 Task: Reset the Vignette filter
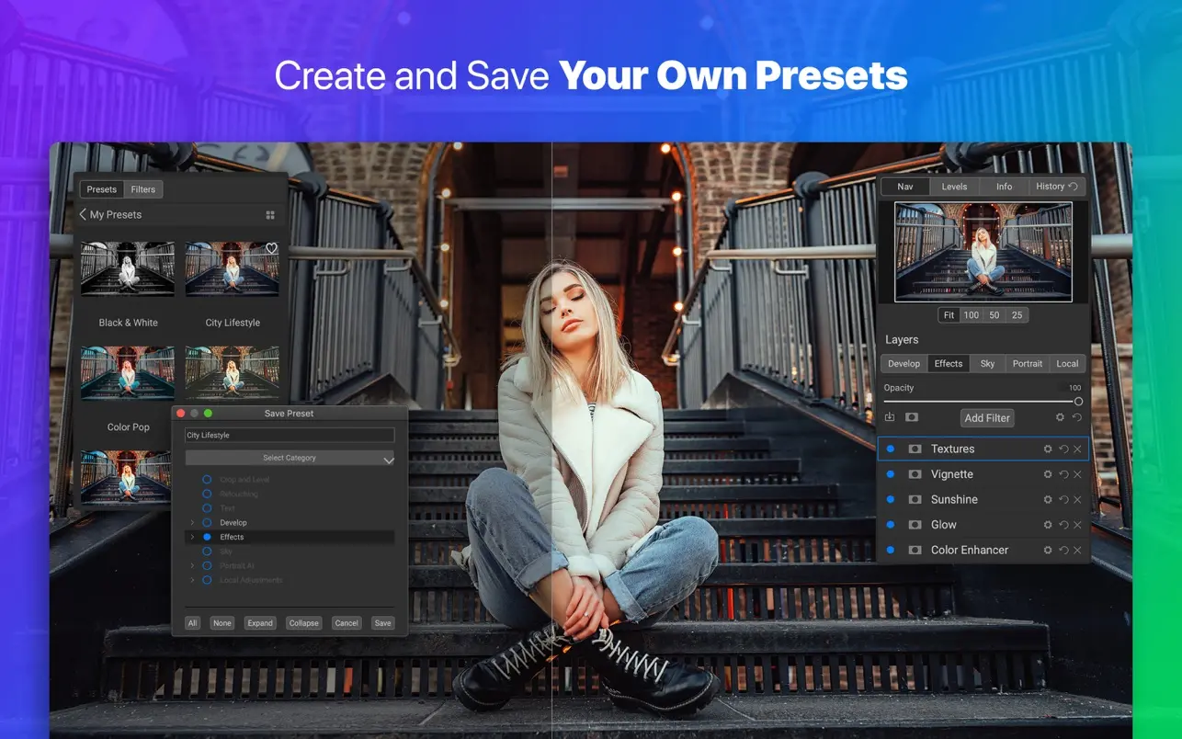point(1063,474)
